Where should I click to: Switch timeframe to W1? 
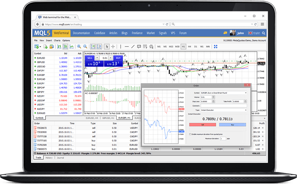(202, 46)
